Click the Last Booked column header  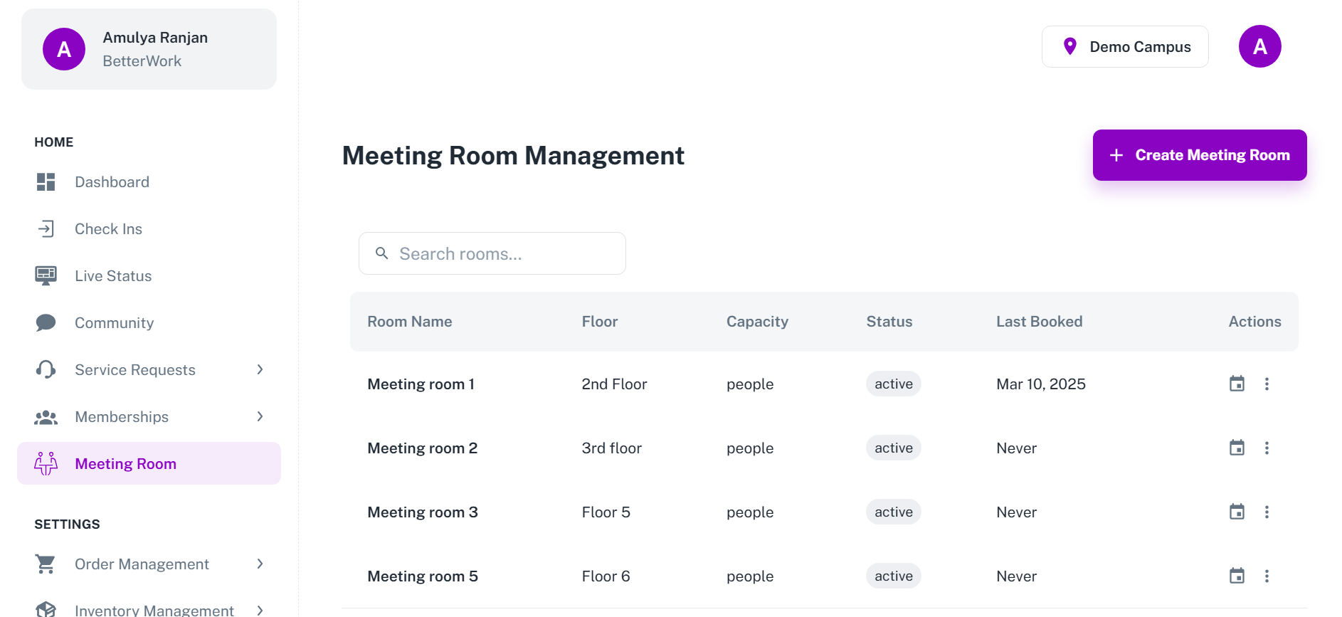click(1040, 322)
